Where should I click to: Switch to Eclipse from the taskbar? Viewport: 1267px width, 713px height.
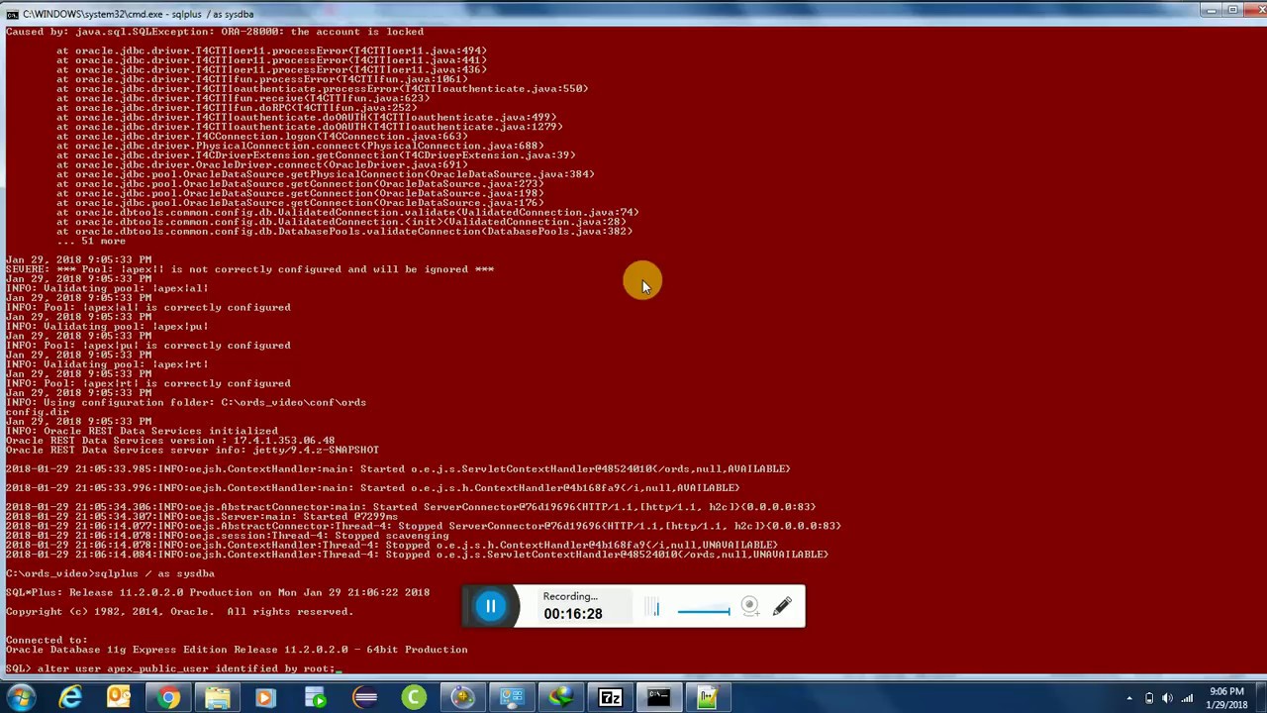coord(365,698)
